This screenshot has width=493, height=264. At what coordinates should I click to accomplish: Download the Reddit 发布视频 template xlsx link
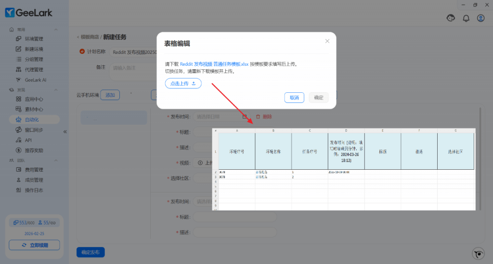point(214,64)
